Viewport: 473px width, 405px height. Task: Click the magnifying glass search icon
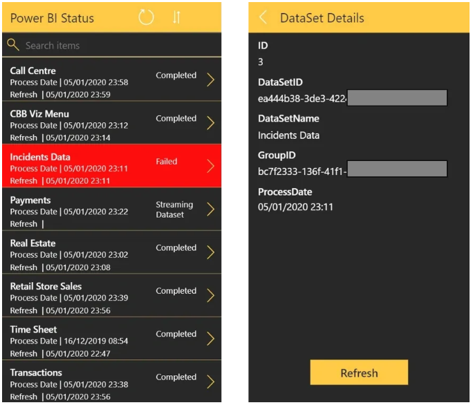coord(13,45)
